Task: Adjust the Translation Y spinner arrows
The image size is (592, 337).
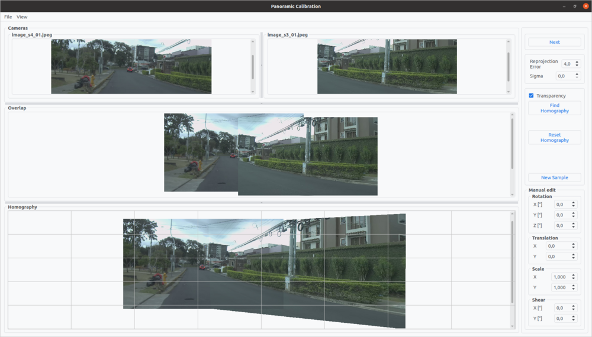Action: coord(574,257)
